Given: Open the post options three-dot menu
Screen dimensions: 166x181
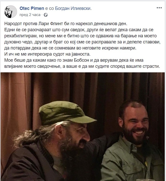Looking at the screenshot, I should [x=159, y=8].
